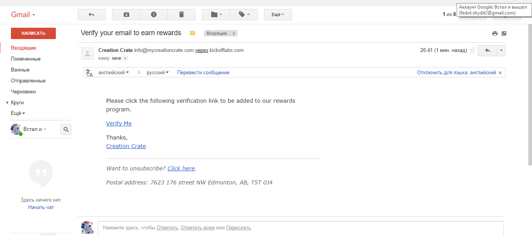Click into the reply text box
Image resolution: width=532 pixels, height=236 pixels.
click(x=301, y=229)
